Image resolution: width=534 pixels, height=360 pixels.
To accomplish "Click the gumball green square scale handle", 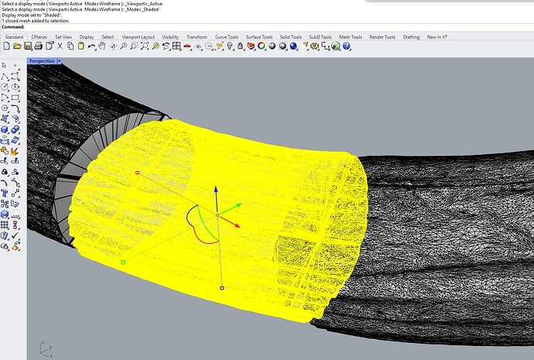I will (123, 262).
